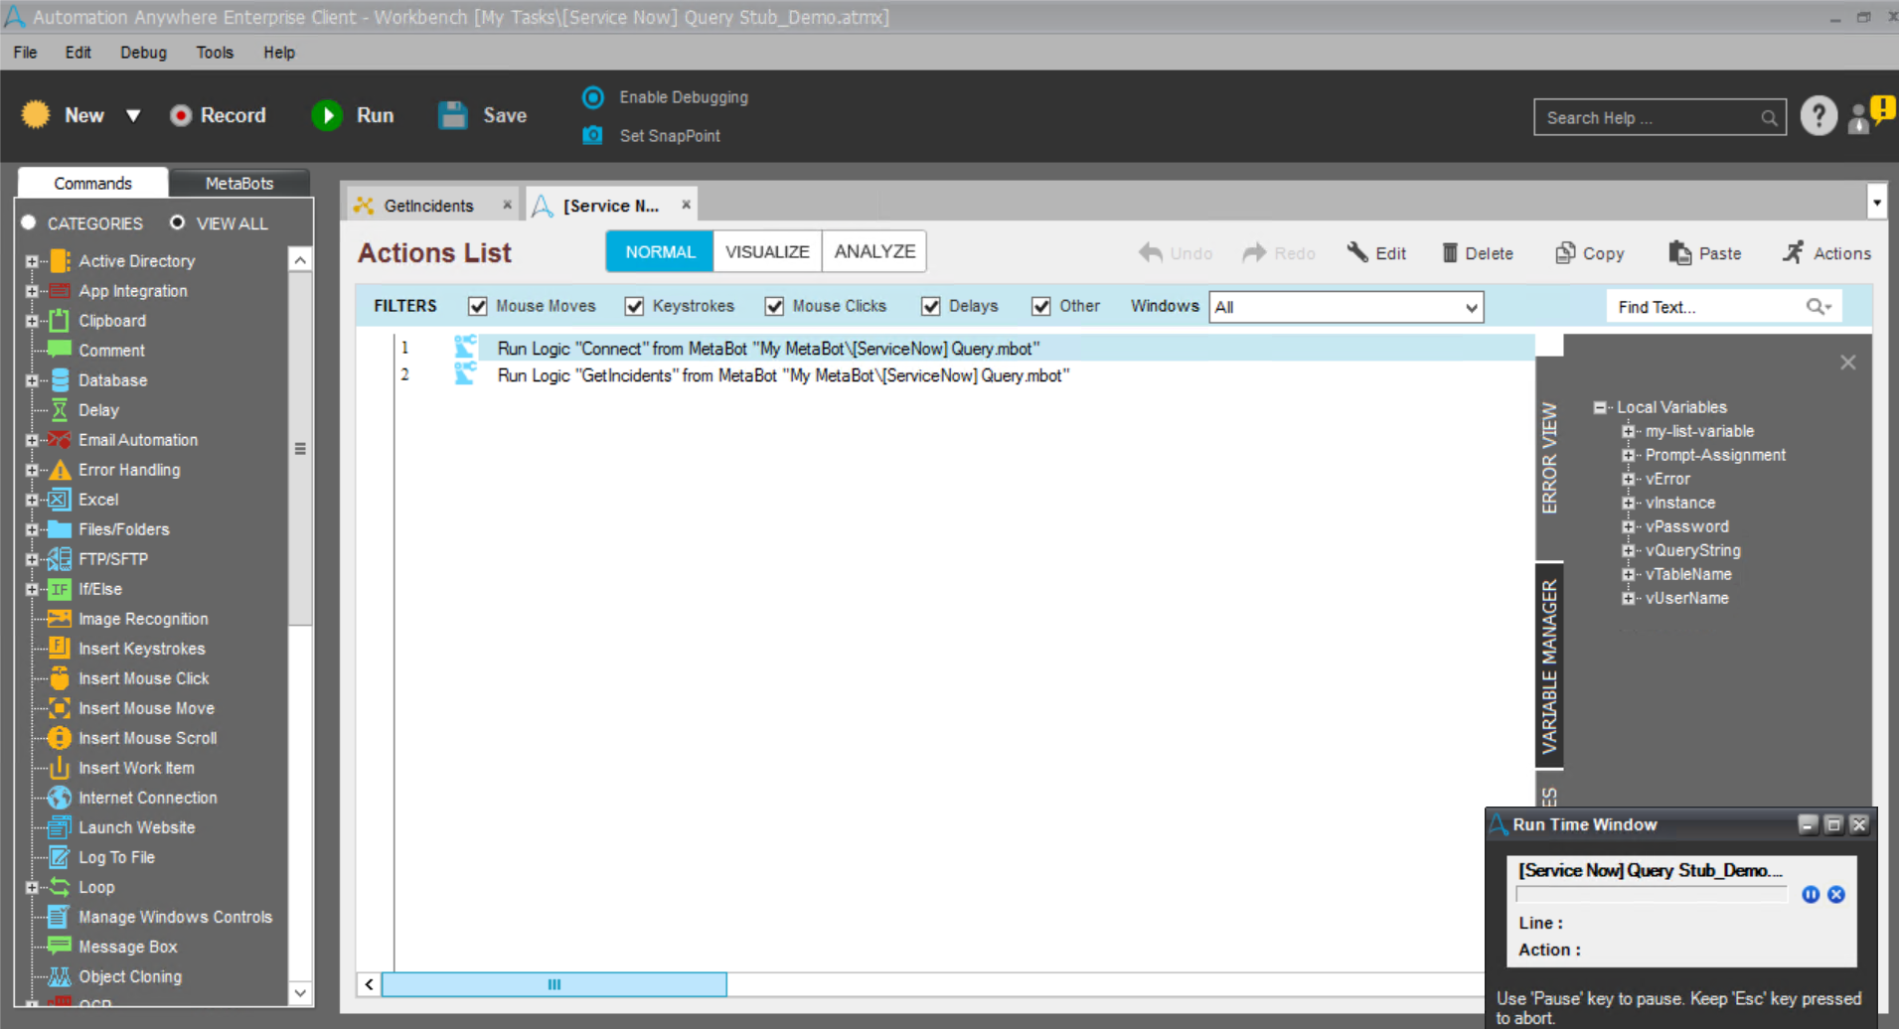Open the Tools menu
Screen dimensions: 1899x1029
pos(215,53)
